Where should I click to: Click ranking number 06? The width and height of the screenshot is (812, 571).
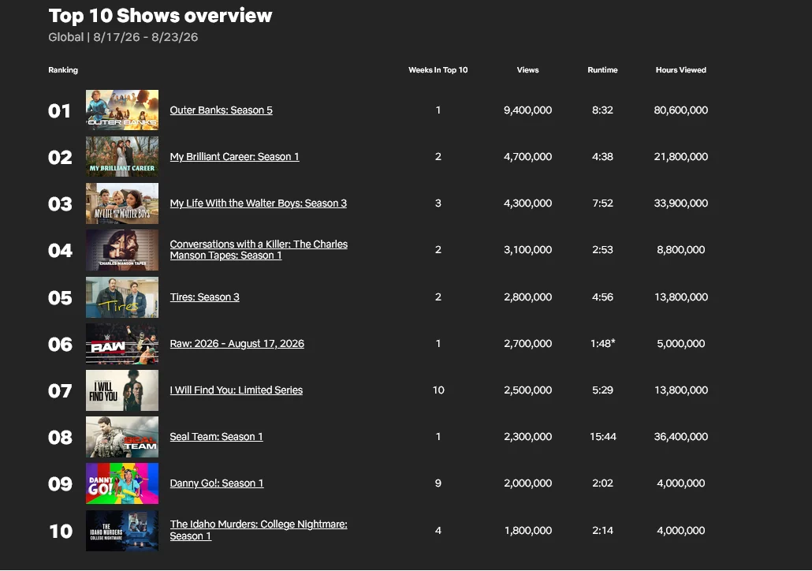click(x=60, y=344)
